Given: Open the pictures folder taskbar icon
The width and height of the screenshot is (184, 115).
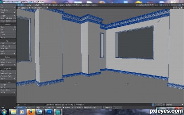Looking at the screenshot, I should tap(40, 112).
